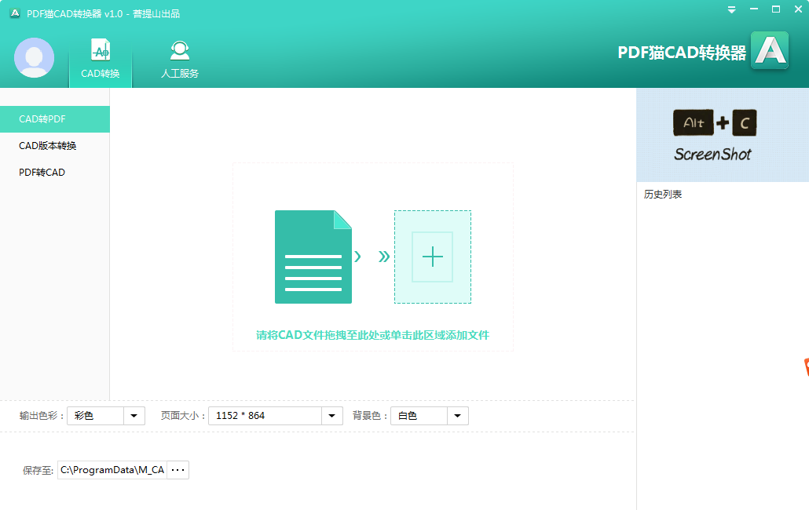This screenshot has height=510, width=809.
Task: Click the small app icon in title bar
Action: (14, 13)
